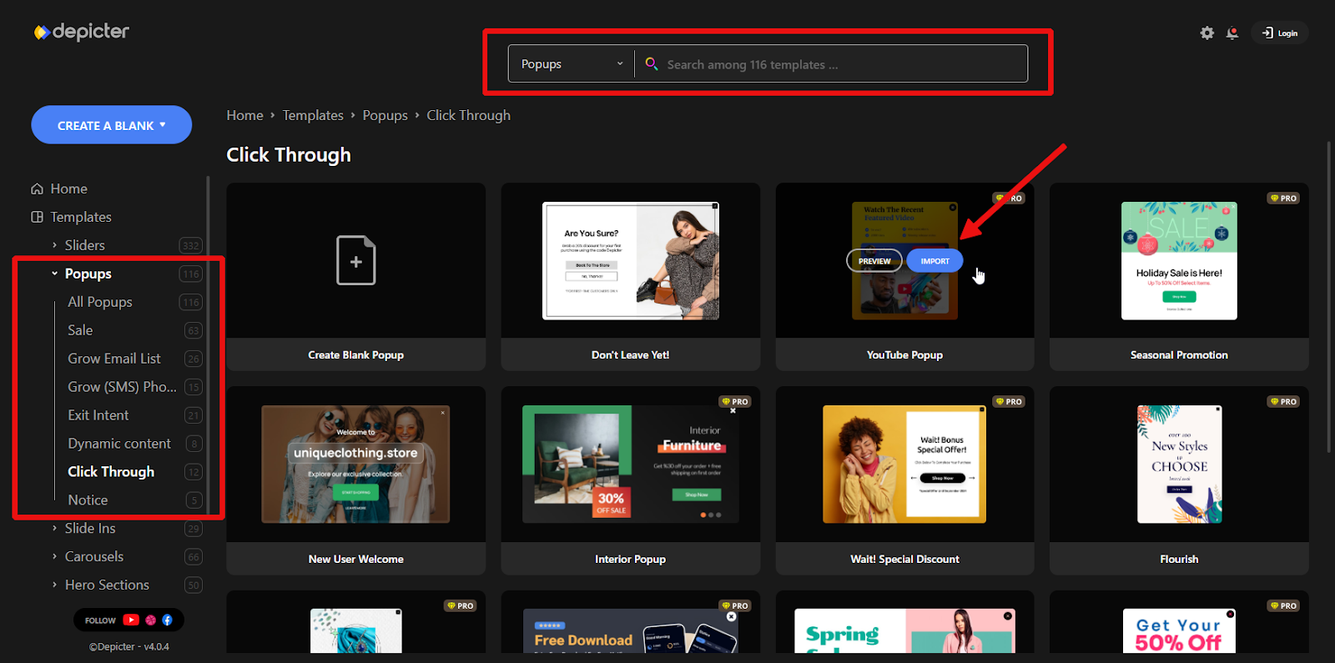Click Templates breadcrumb link

click(313, 115)
